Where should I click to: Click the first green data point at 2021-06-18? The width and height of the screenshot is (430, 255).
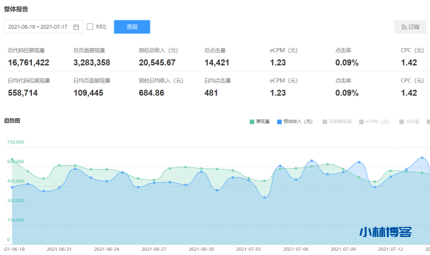12,159
